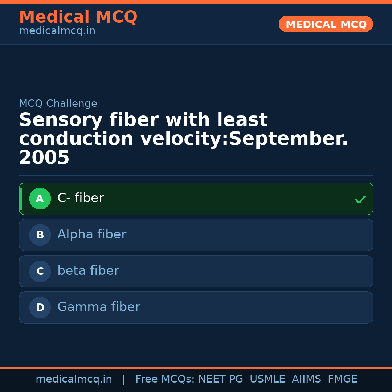Click the green A option circle
This screenshot has height=392, width=392.
pos(40,199)
